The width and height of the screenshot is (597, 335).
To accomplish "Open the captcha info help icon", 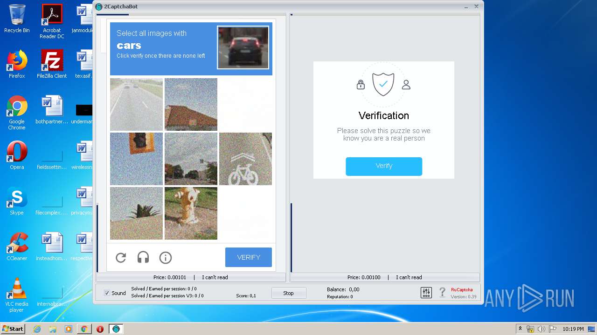I will pyautogui.click(x=166, y=257).
